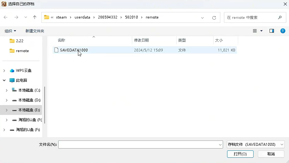This screenshot has height=163, width=289.
Task: Expand 本地磁盘 (E:) node
Action: [7, 110]
